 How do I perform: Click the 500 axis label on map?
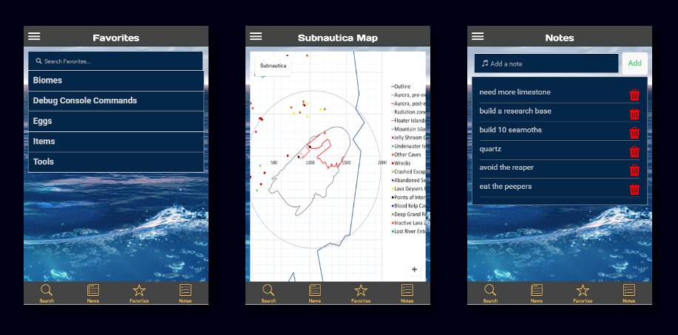point(274,163)
